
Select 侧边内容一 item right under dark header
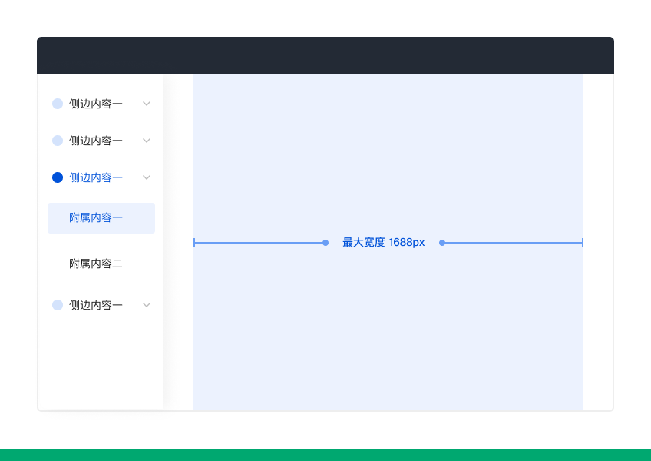coord(95,104)
